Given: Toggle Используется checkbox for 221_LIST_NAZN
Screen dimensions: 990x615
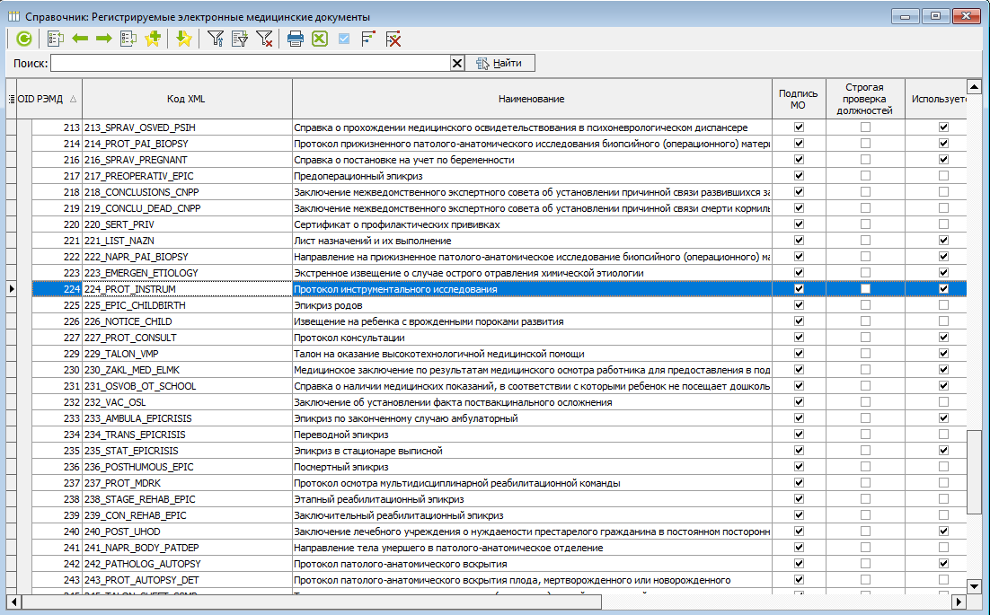Looking at the screenshot, I should pos(943,241).
